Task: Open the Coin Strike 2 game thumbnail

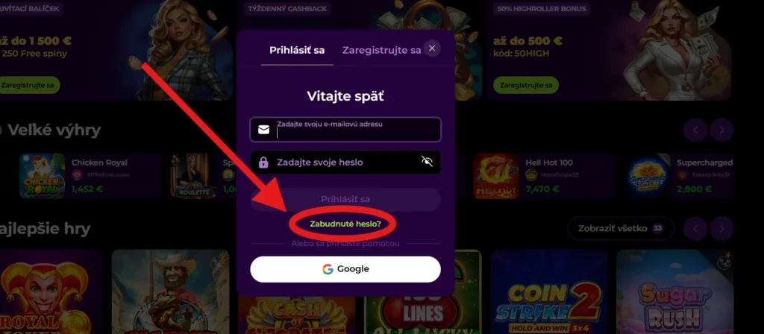Action: tap(549, 292)
